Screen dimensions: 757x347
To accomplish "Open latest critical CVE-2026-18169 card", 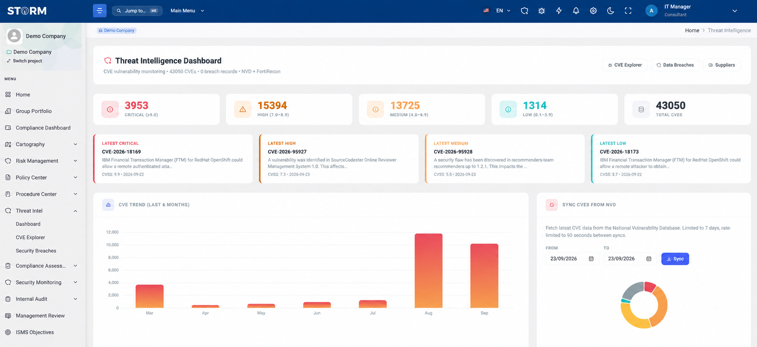I will 173,159.
